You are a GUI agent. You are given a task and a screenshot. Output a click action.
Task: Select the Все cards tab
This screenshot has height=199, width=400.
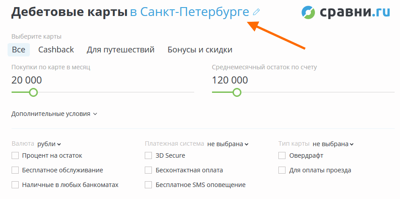[19, 50]
